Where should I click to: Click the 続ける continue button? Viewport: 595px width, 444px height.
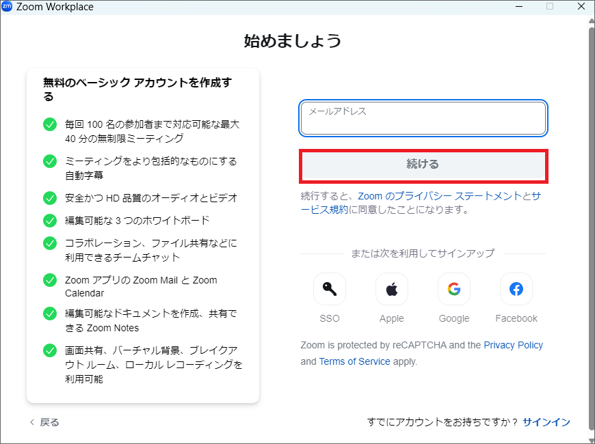(x=423, y=166)
